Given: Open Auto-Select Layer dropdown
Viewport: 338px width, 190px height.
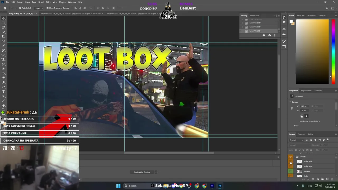Looking at the screenshot, I should (39, 8).
